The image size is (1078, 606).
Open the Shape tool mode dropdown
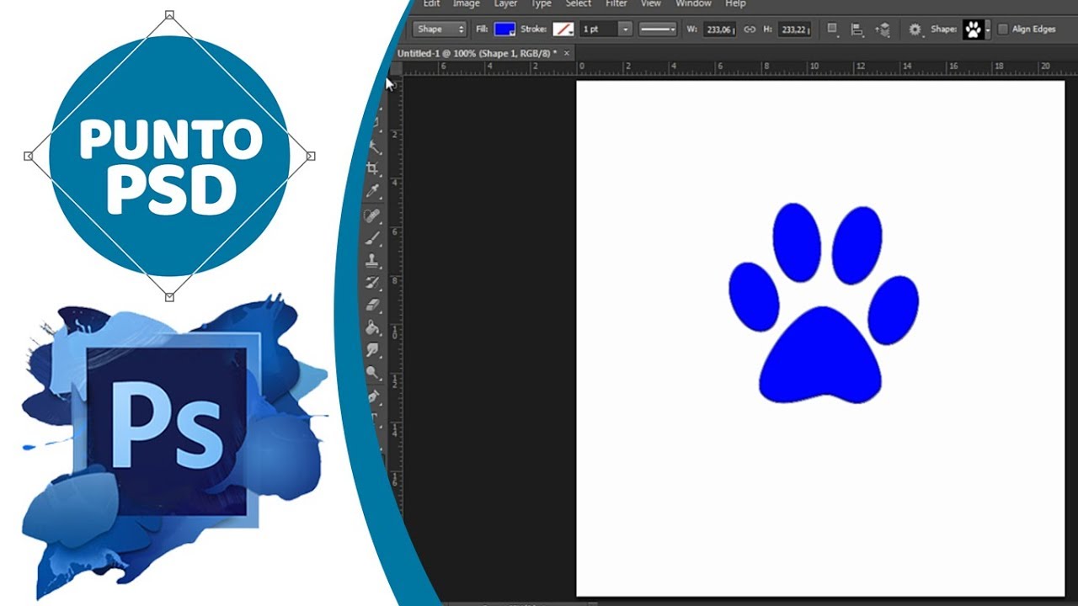[x=439, y=29]
